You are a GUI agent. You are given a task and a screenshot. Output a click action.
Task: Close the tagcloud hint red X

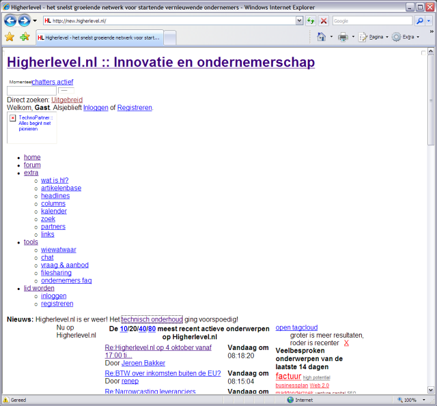coord(346,343)
